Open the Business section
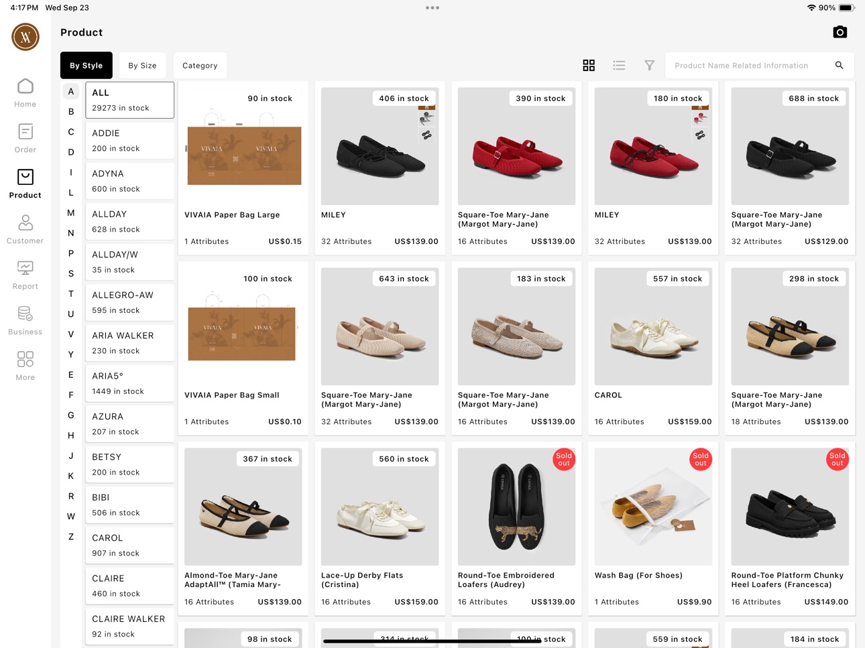The height and width of the screenshot is (648, 865). pos(25,321)
